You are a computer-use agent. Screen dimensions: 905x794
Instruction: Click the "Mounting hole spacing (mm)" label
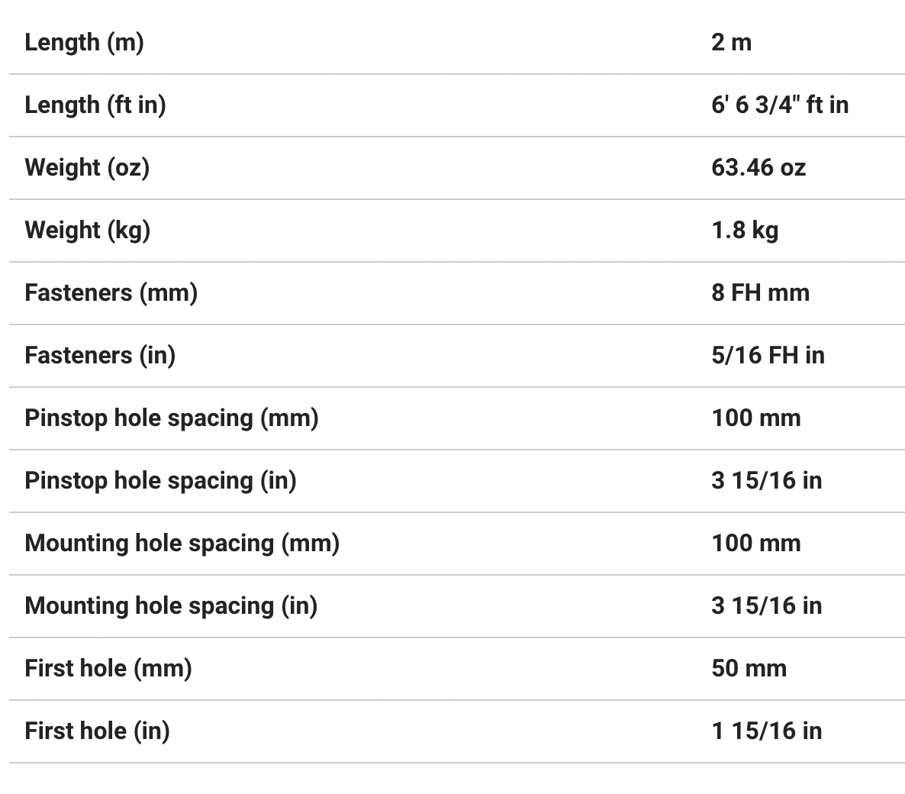tap(182, 543)
